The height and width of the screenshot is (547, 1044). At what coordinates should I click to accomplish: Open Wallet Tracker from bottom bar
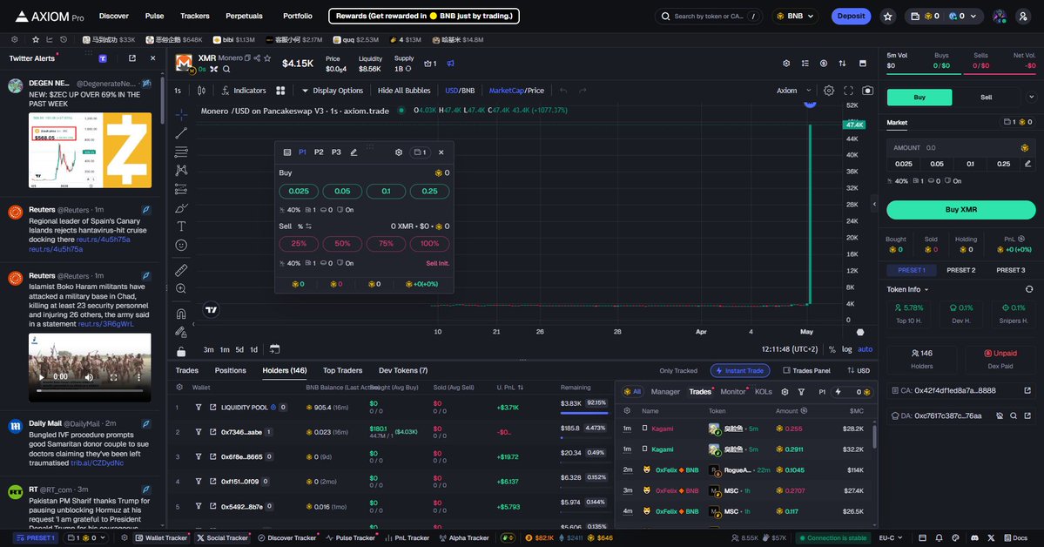(x=161, y=537)
